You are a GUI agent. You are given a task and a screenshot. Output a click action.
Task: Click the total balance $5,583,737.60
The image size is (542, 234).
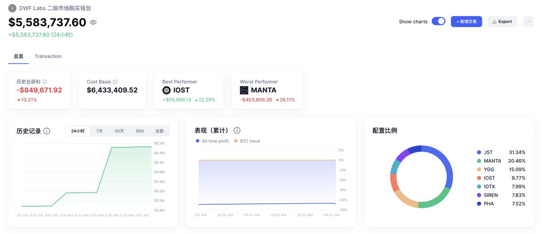(47, 23)
